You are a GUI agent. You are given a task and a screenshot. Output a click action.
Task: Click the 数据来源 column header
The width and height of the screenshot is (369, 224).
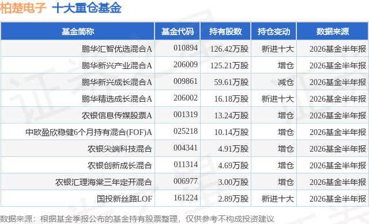point(332,31)
